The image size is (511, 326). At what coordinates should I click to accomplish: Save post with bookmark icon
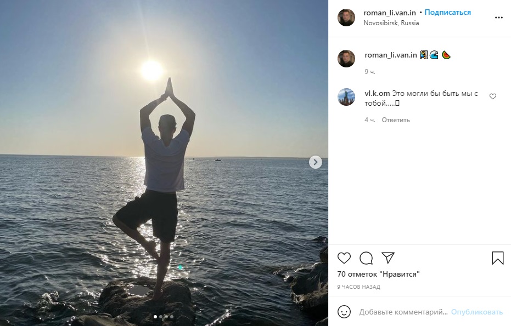[x=497, y=258]
